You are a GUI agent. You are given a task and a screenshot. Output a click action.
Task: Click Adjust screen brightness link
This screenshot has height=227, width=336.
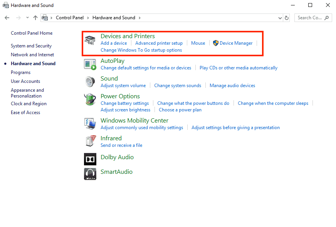point(125,110)
